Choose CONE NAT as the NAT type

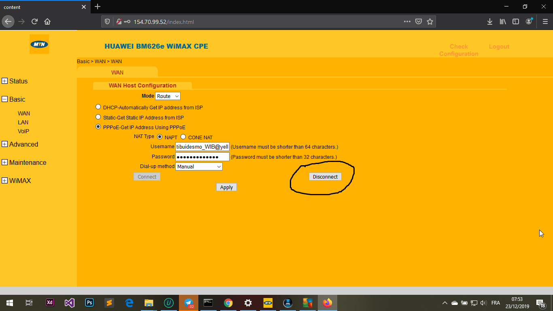coord(183,137)
